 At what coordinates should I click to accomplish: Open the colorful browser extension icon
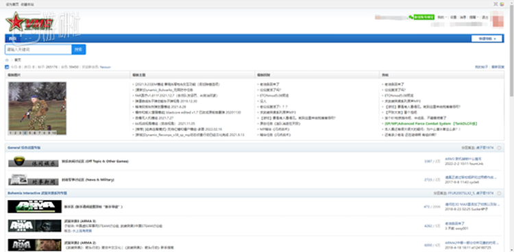[x=502, y=4]
